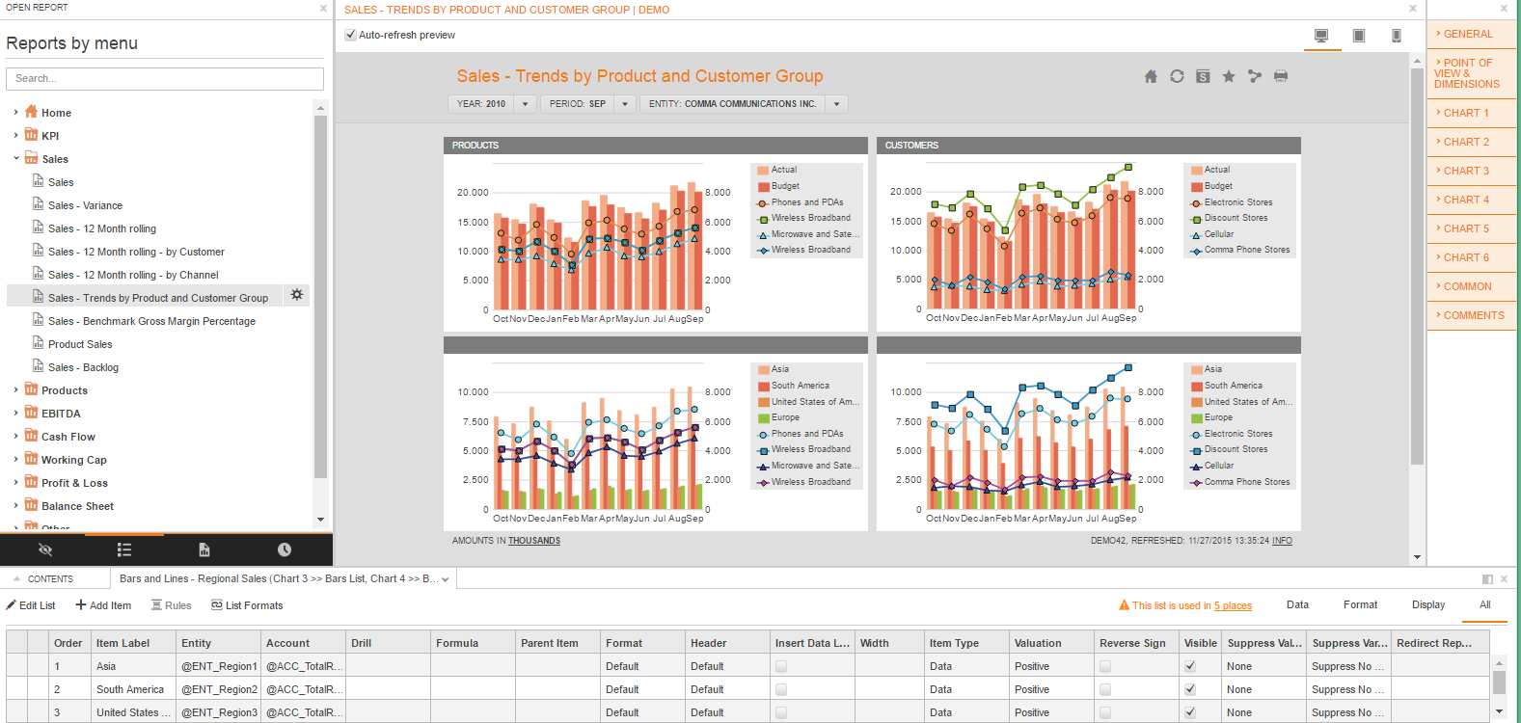Image resolution: width=1521 pixels, height=723 pixels.
Task: Print the report using the printer icon
Action: 1281,76
